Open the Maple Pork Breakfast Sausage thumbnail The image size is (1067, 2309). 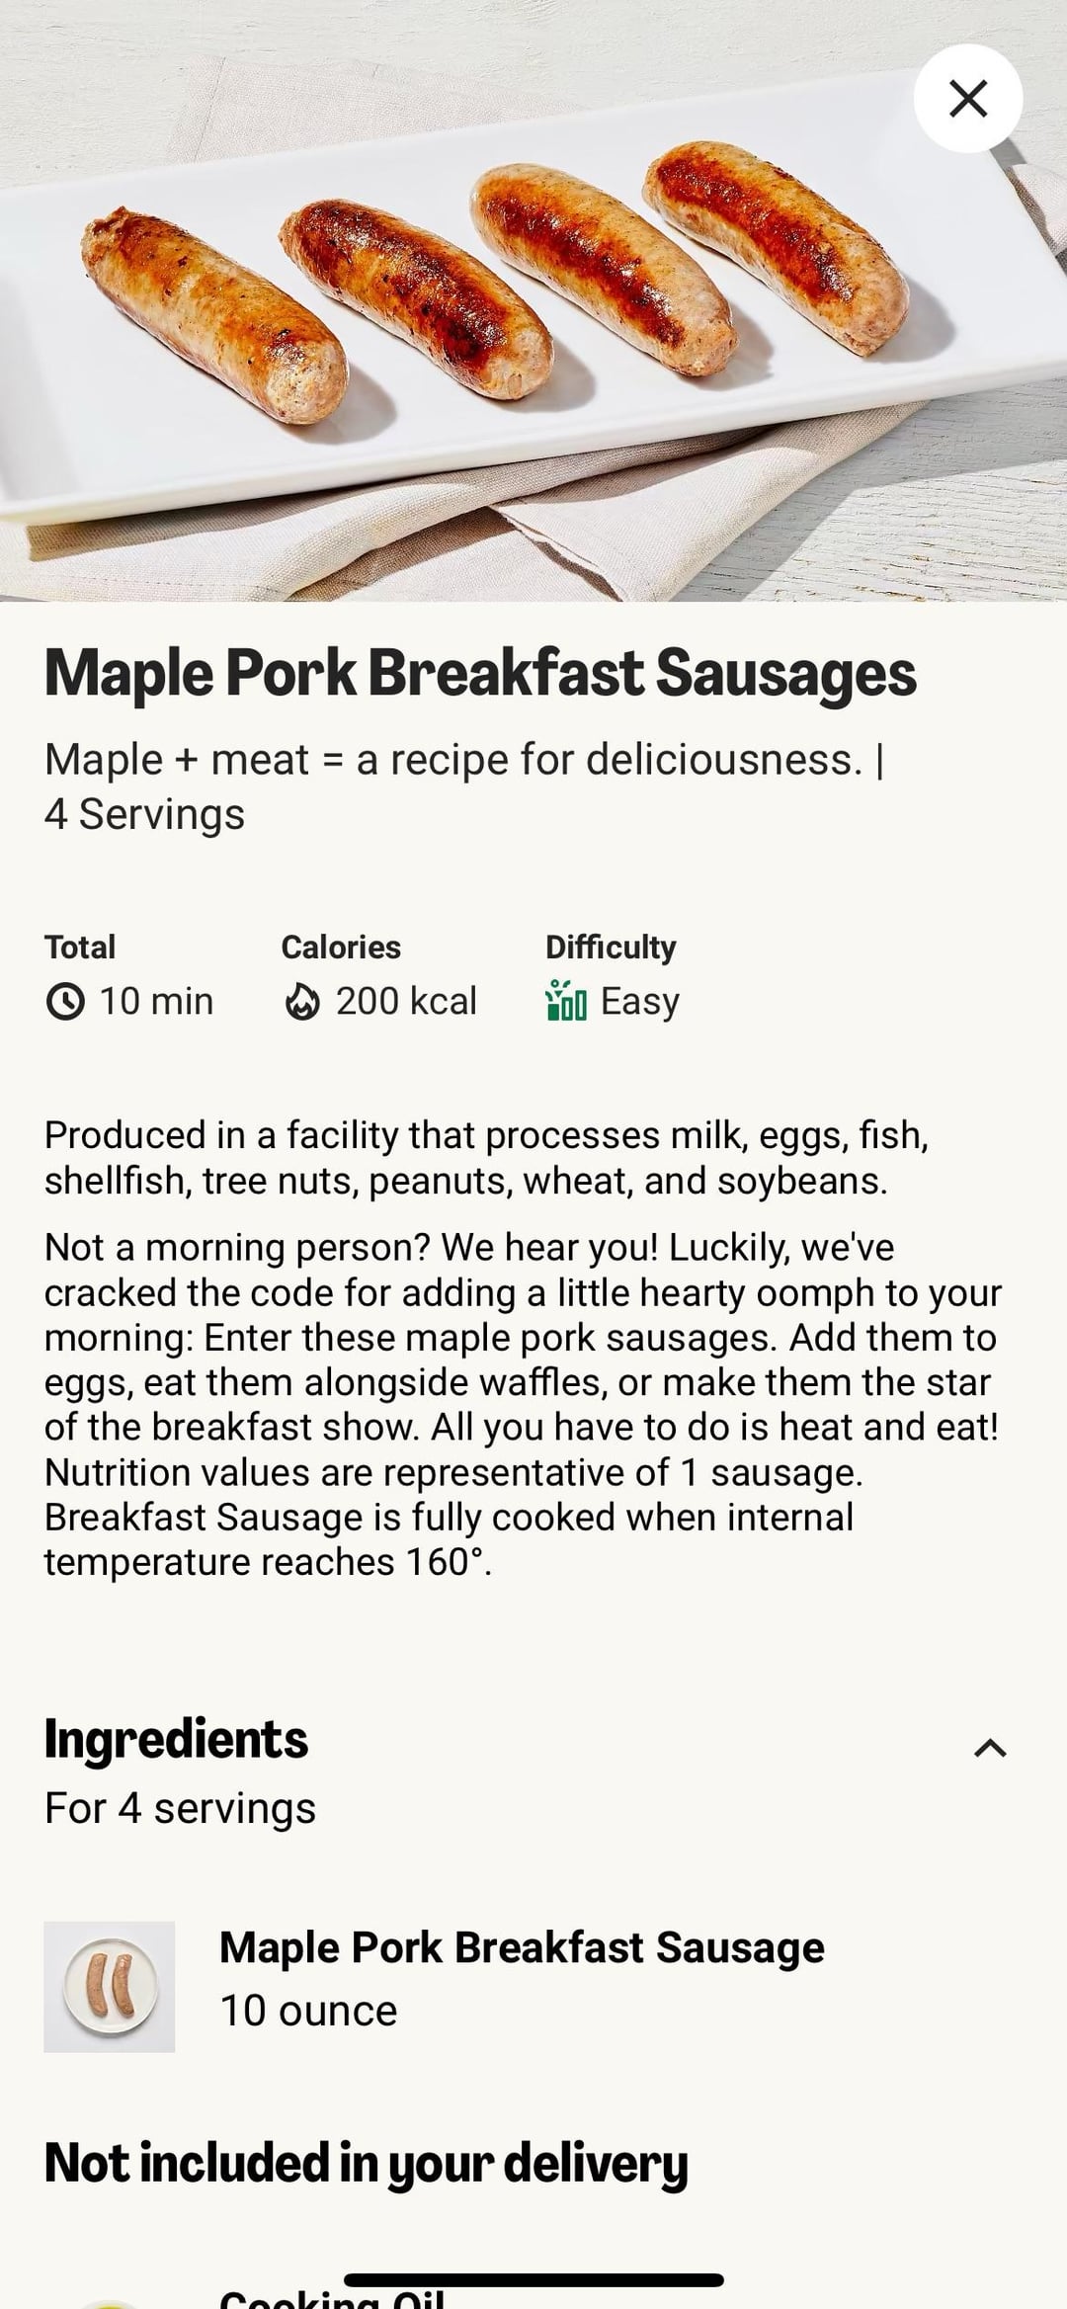[x=110, y=1987]
